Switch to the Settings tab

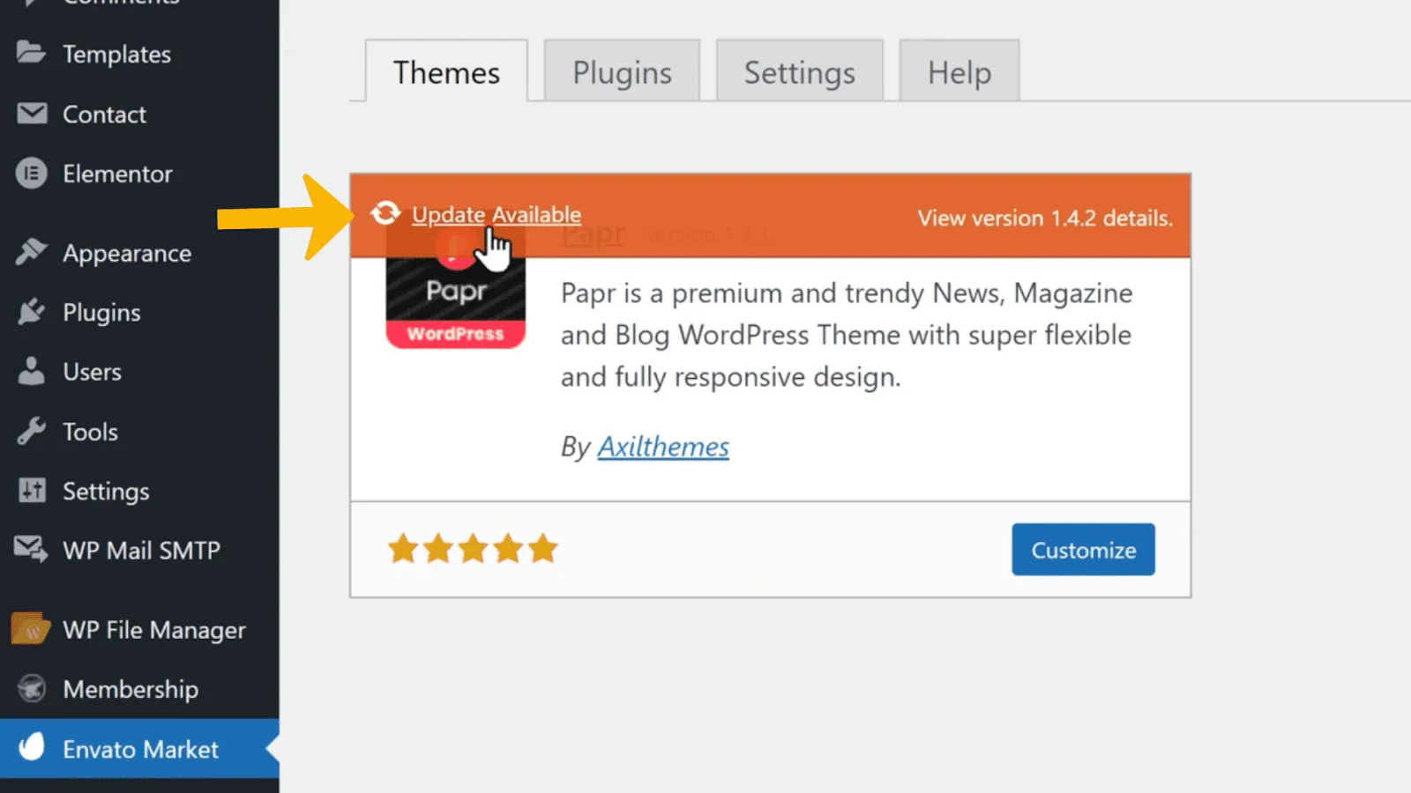pyautogui.click(x=799, y=72)
